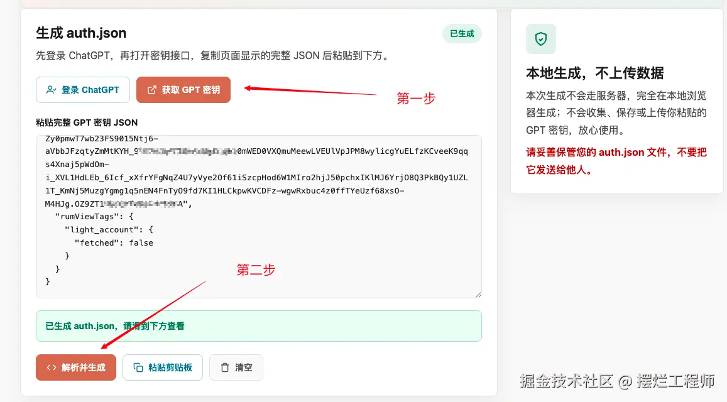Click the 登录 ChatGPT button
Screen dimensions: 727x402
coord(82,90)
